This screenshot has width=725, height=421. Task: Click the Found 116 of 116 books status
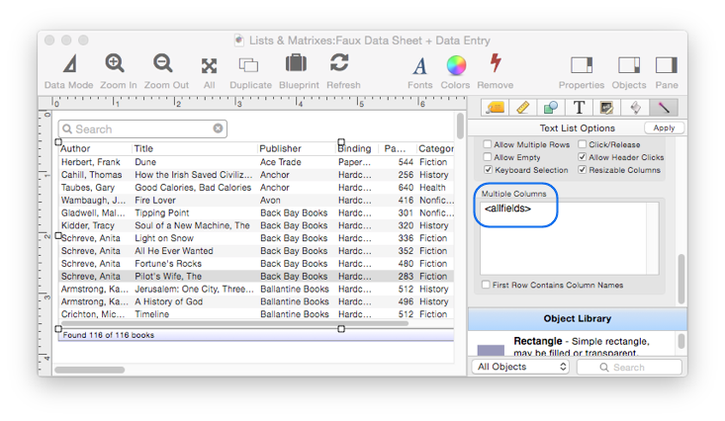point(108,335)
